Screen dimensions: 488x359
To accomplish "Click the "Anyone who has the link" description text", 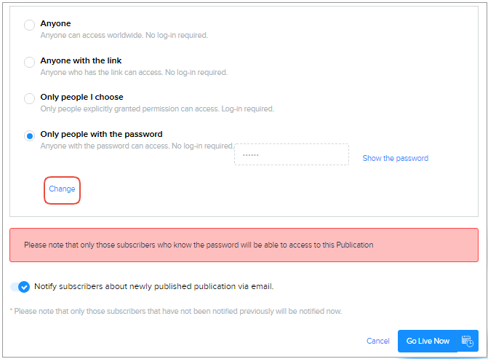I will pyautogui.click(x=134, y=72).
